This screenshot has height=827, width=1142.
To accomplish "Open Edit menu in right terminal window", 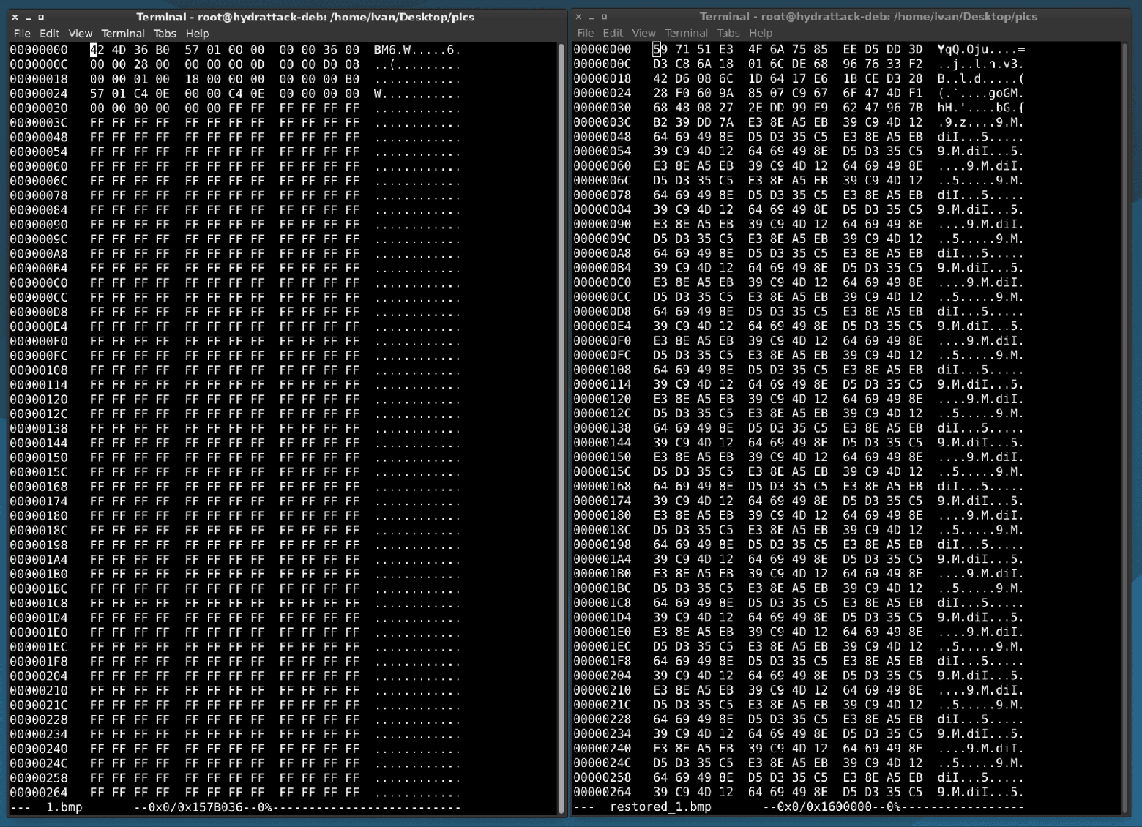I will [613, 33].
